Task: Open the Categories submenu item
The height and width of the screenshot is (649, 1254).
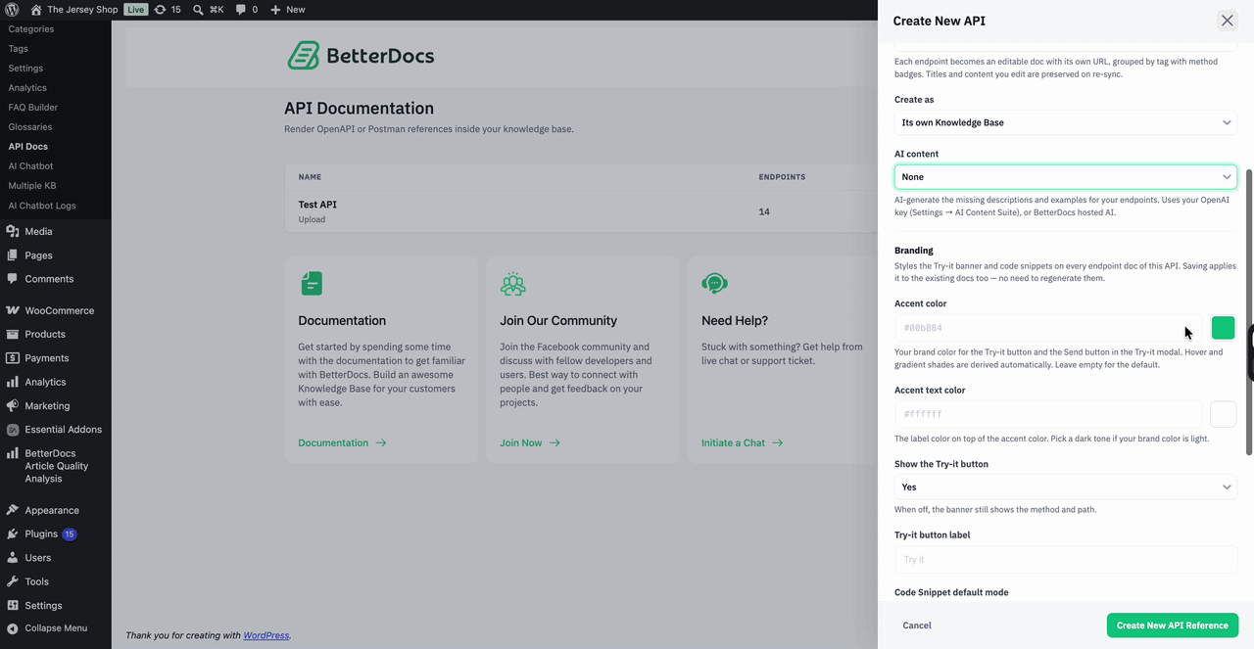Action: tap(31, 29)
